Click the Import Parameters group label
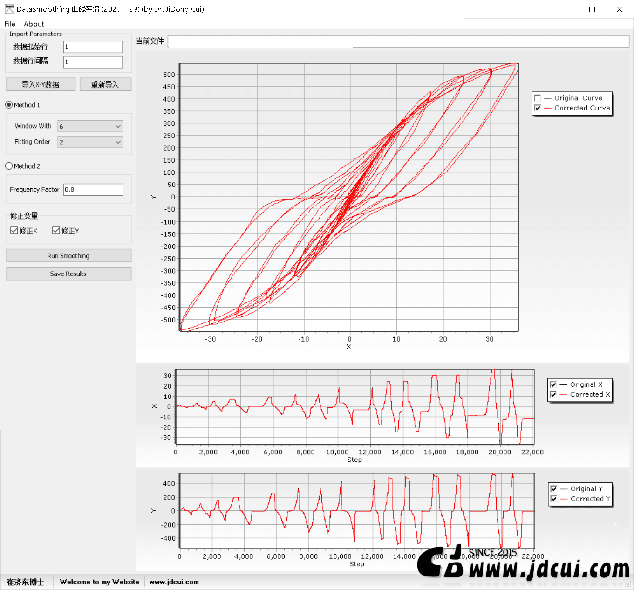 click(35, 34)
